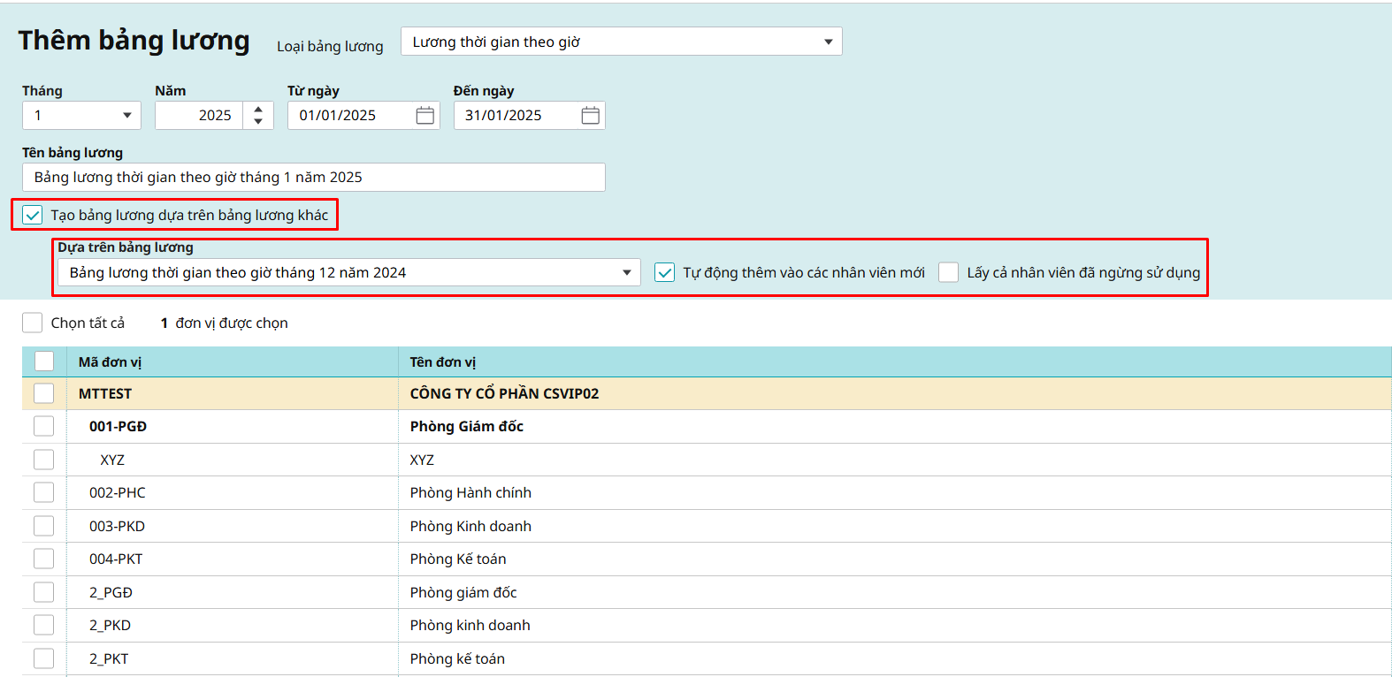Check the 001-PGĐ Phòng Giám đốc row
The image size is (1392, 677).
coord(44,426)
